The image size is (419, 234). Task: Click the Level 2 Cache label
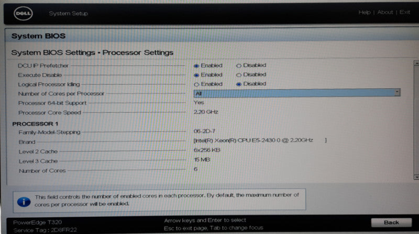38,151
